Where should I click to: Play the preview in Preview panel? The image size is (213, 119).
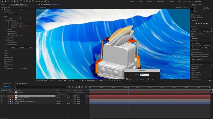click(201, 23)
